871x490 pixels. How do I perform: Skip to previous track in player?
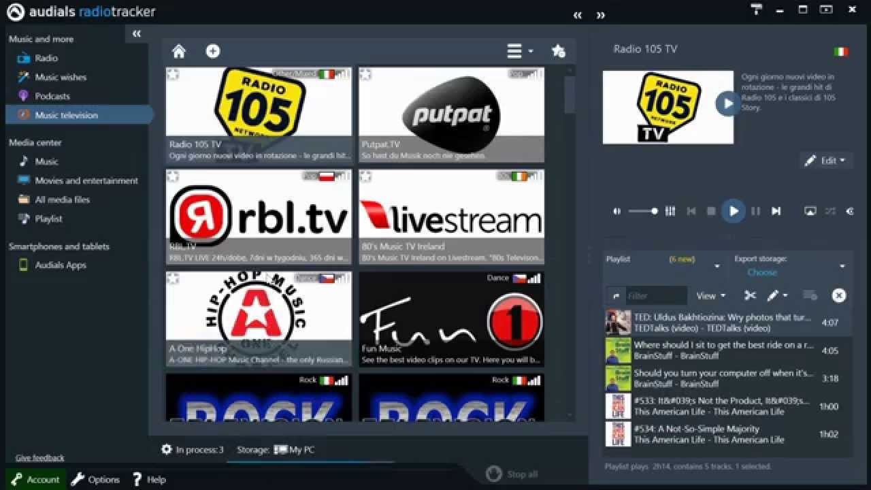click(691, 211)
